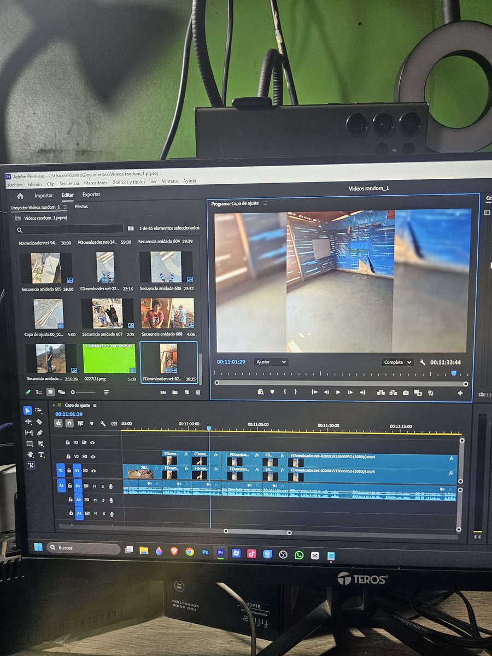Open the Proyecto: Videos random_1 panel menu
492x656 pixels.
[65, 207]
